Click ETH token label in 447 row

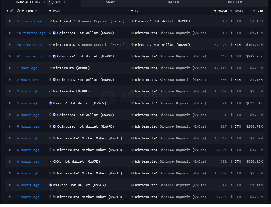pyautogui.click(x=238, y=56)
